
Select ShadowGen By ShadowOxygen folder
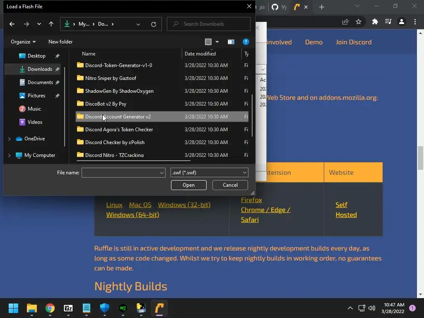click(162, 91)
